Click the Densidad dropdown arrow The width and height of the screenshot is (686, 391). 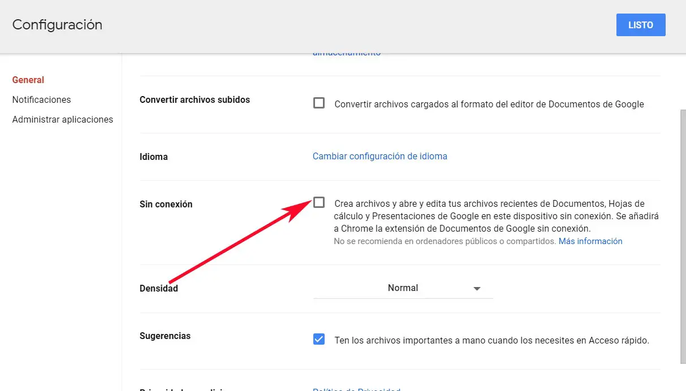(477, 288)
